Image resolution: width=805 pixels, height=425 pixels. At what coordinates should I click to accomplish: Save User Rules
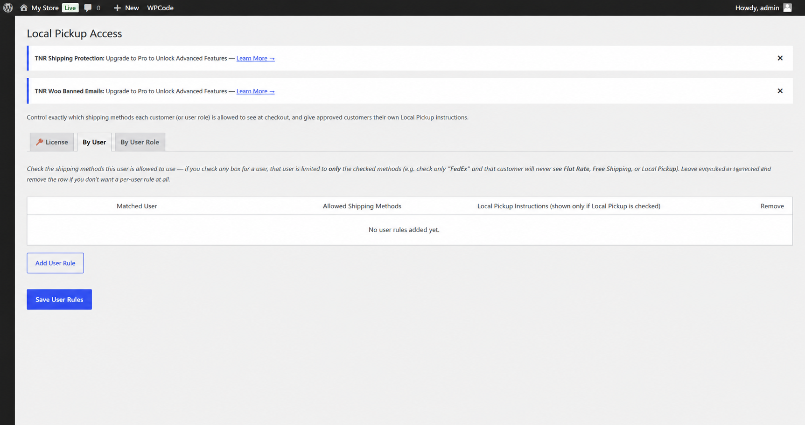[x=59, y=300]
